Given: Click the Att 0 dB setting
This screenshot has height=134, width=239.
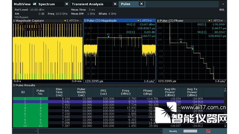Looking at the screenshot, I should (x=29, y=14).
